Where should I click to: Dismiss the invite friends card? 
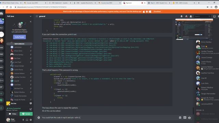coord(30,22)
